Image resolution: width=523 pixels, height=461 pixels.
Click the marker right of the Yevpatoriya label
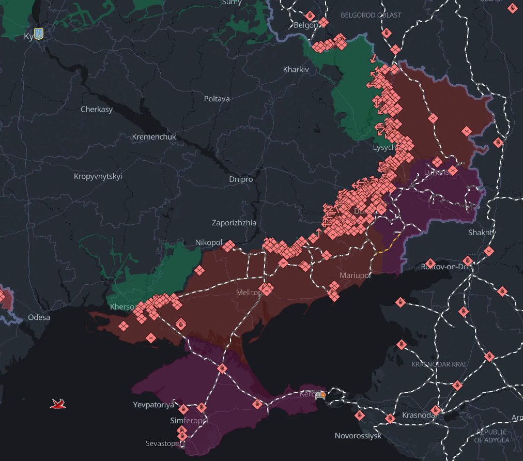pyautogui.click(x=183, y=409)
